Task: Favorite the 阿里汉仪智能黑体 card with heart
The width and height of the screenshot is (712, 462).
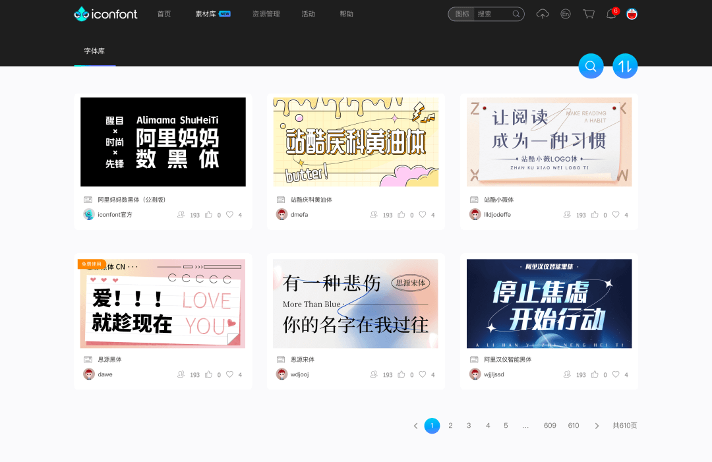Action: coord(616,374)
